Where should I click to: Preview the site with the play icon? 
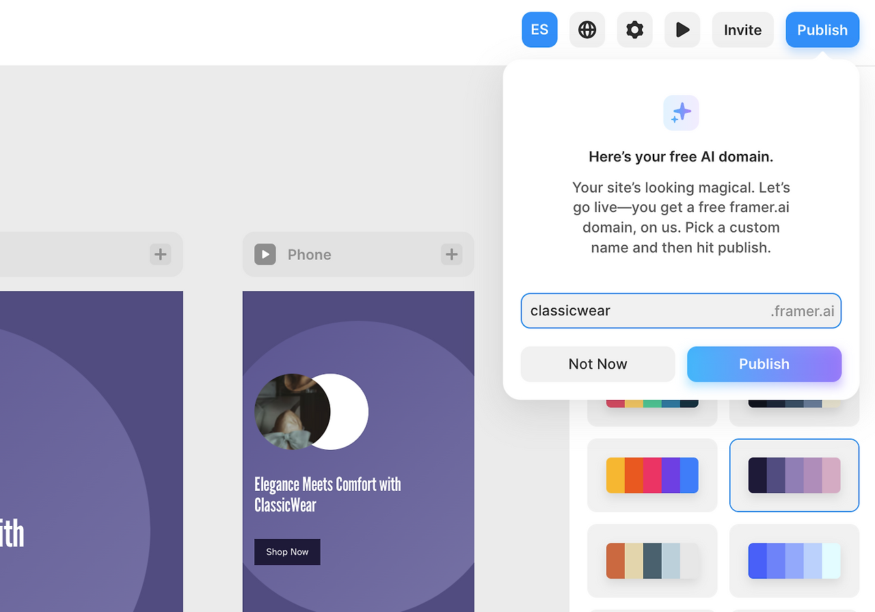click(x=682, y=30)
